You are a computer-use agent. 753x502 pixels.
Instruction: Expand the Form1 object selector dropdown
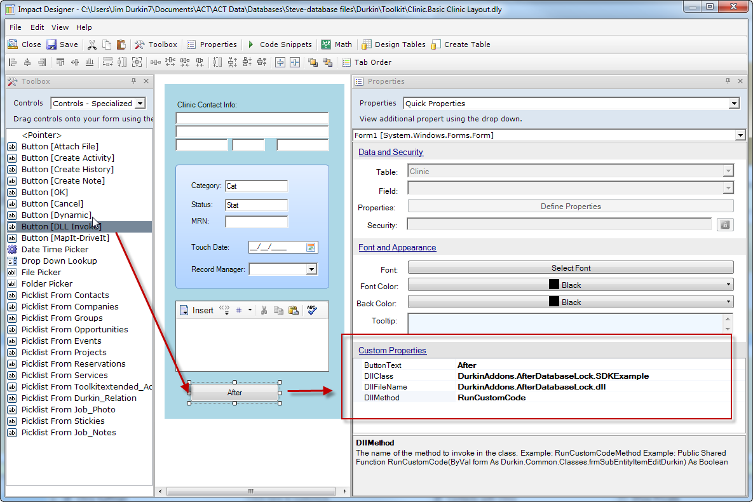[740, 135]
